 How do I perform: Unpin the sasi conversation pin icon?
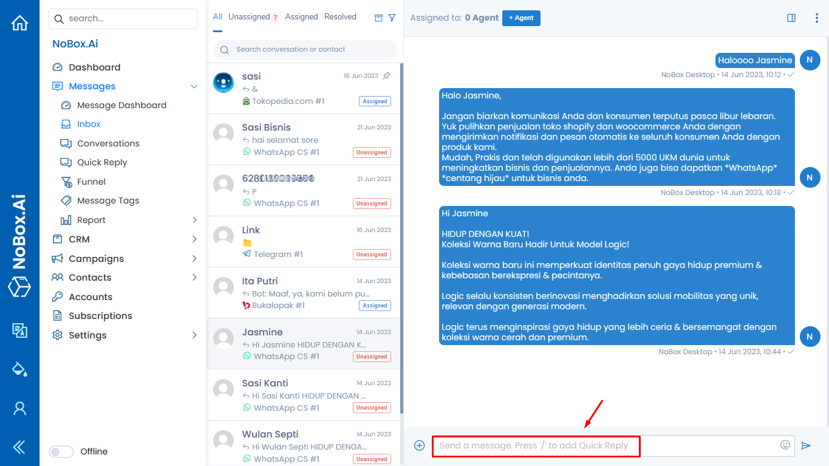386,76
